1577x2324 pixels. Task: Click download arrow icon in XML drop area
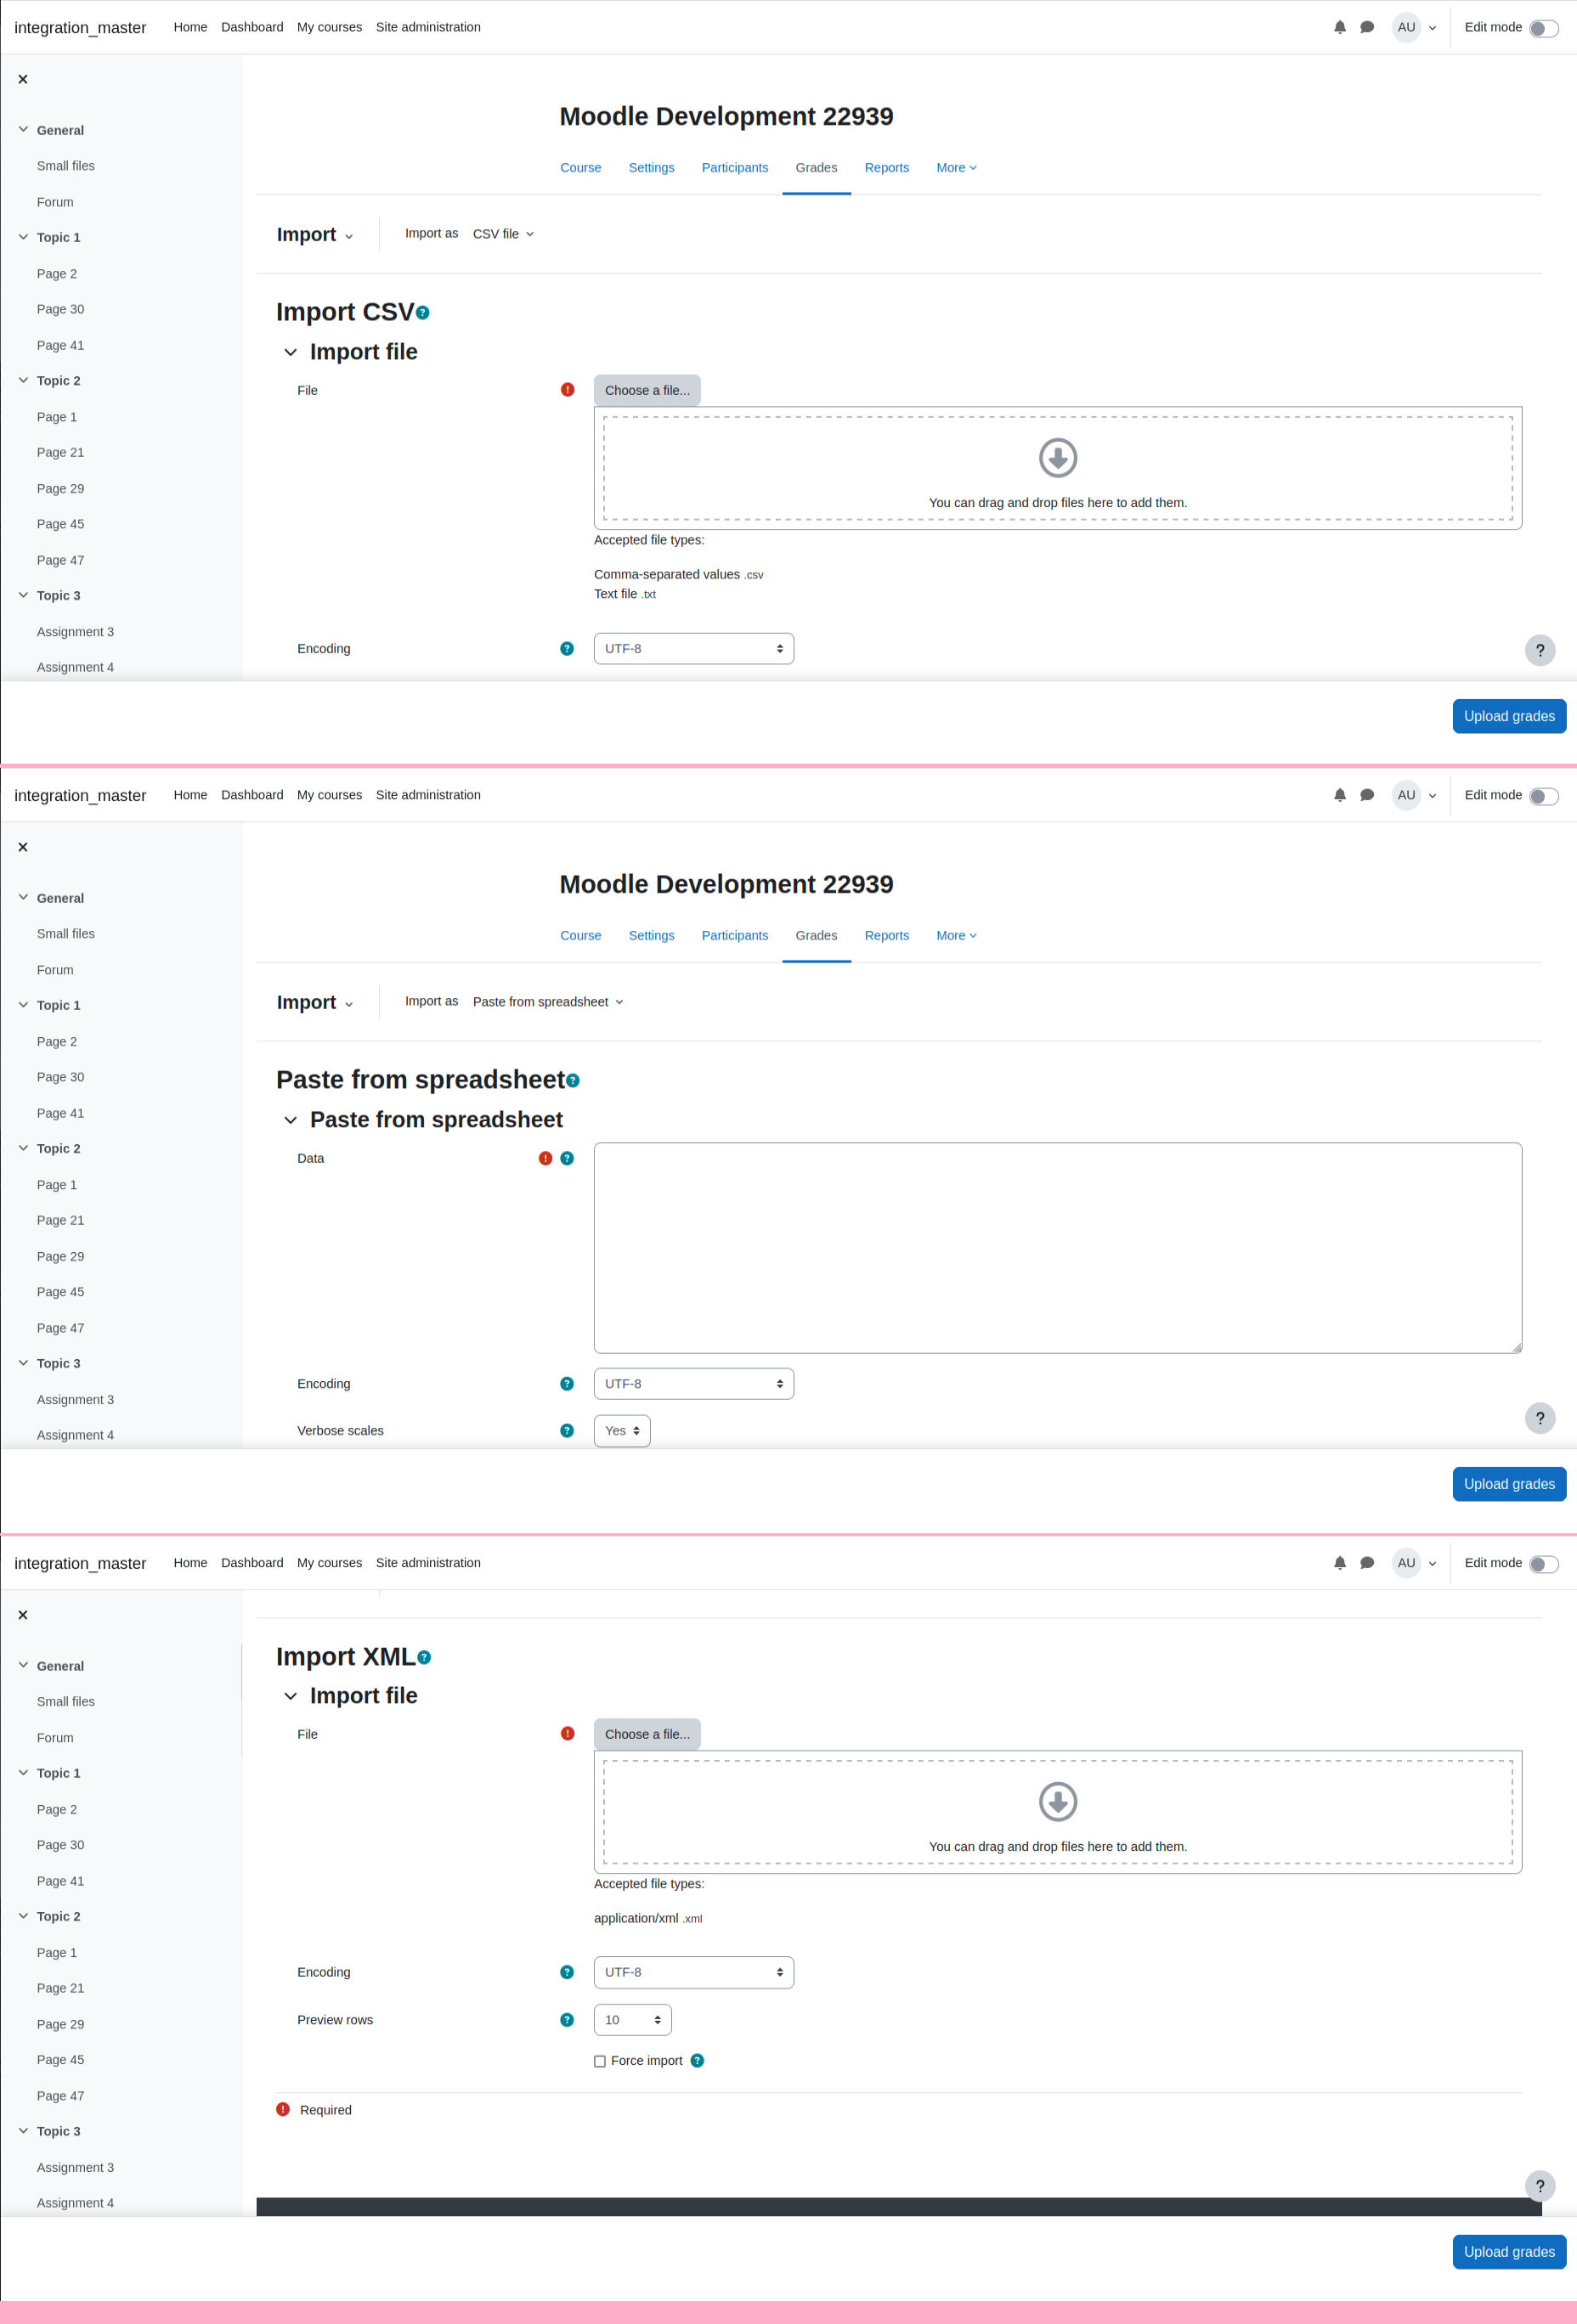pyautogui.click(x=1058, y=1802)
